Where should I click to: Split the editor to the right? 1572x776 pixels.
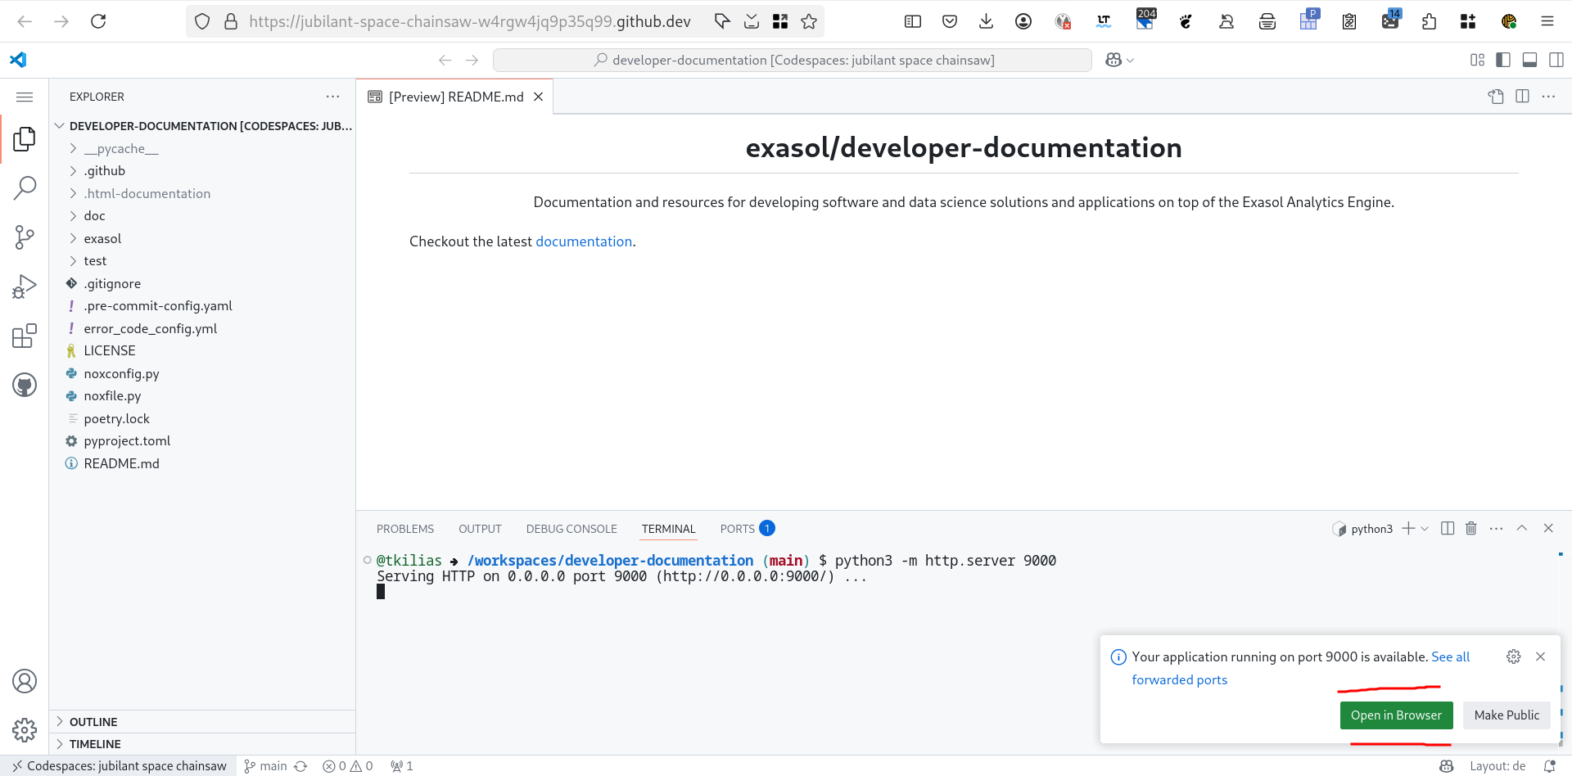pyautogui.click(x=1522, y=97)
